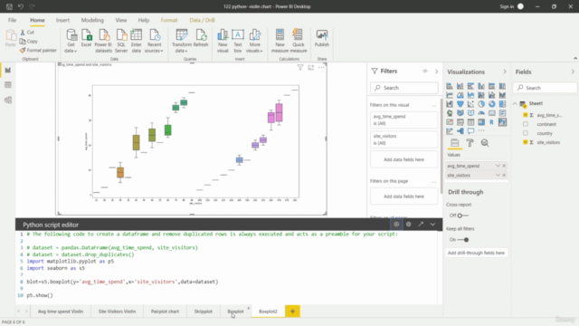Create a Quick measure
Viewport: 579px width, 326px height.
click(x=299, y=41)
